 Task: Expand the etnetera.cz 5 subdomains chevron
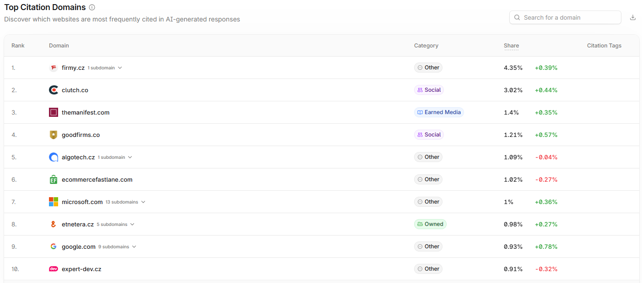(x=132, y=224)
